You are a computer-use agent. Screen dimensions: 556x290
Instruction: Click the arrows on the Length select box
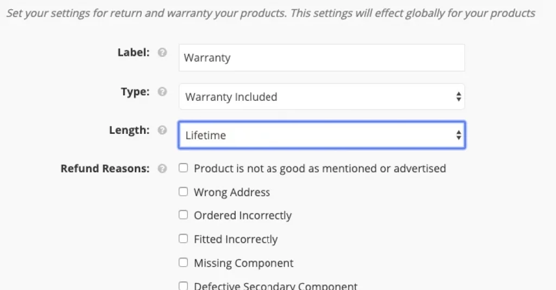click(458, 135)
